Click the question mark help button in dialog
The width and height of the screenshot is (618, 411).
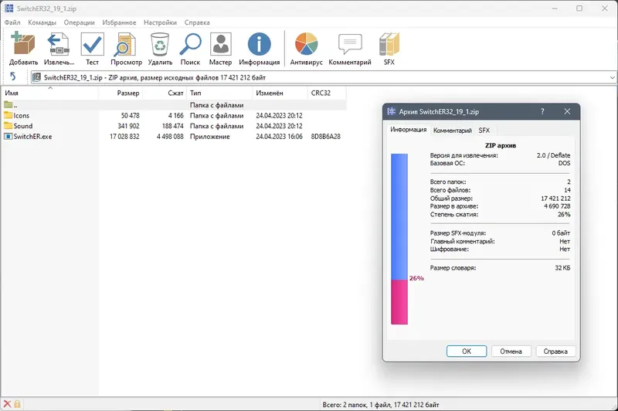542,111
